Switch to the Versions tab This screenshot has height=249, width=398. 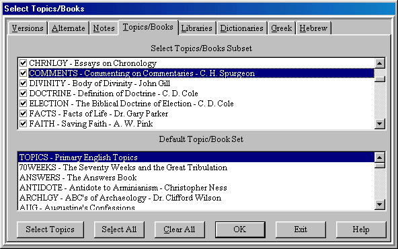coord(28,28)
